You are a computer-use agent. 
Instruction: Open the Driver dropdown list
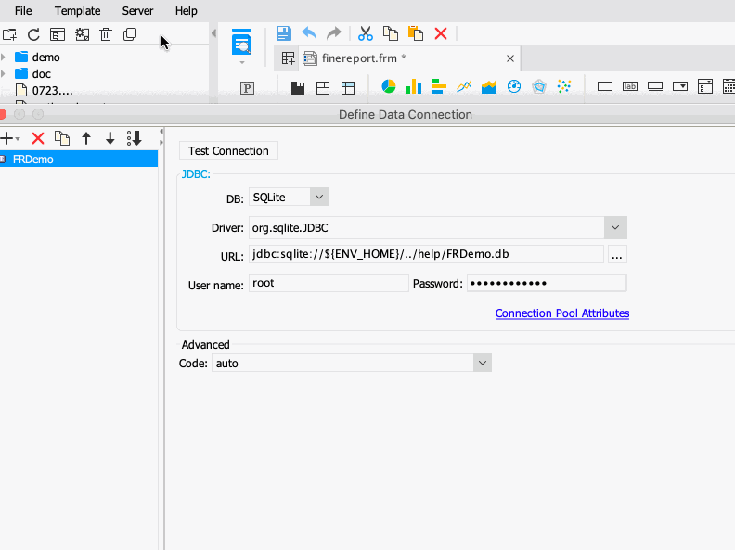pyautogui.click(x=615, y=227)
